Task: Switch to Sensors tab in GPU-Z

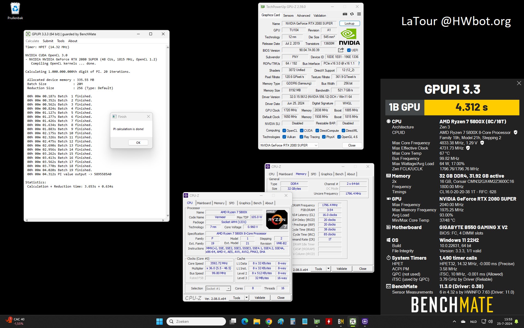Action: click(x=288, y=16)
